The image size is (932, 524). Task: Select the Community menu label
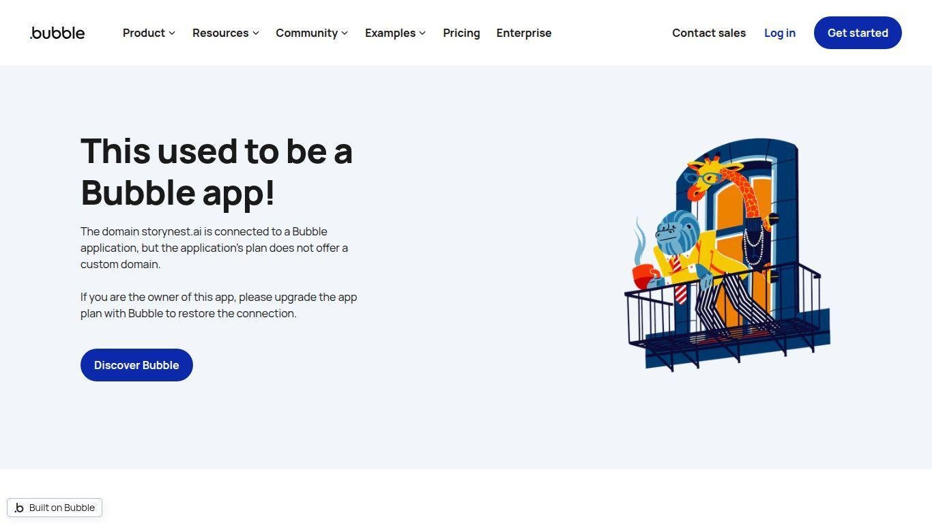click(306, 33)
